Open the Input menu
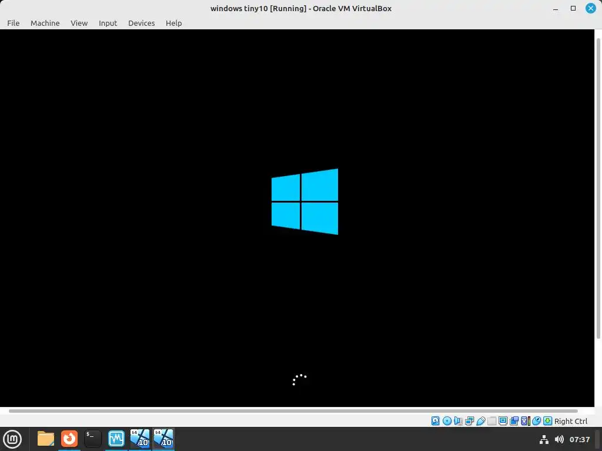 point(108,23)
